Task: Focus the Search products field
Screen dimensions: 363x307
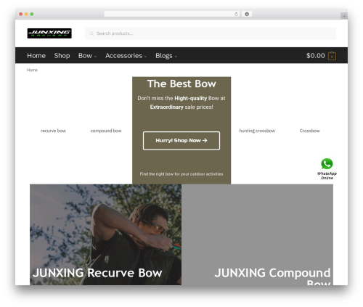Action: [x=211, y=33]
